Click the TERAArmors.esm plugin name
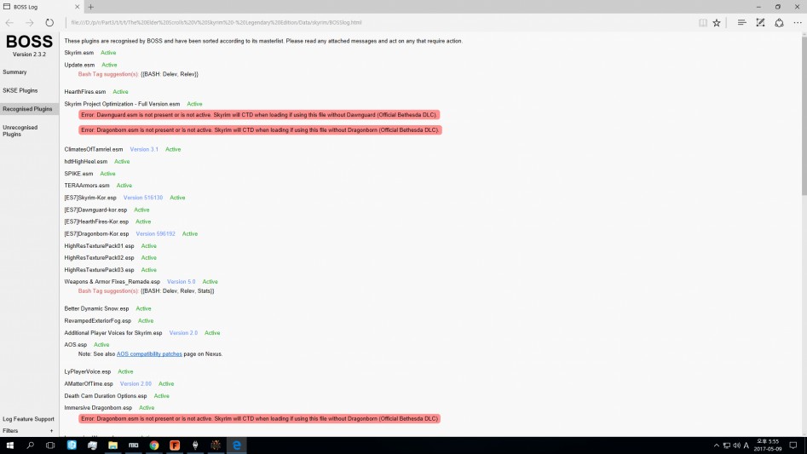This screenshot has height=454, width=807. (x=87, y=185)
